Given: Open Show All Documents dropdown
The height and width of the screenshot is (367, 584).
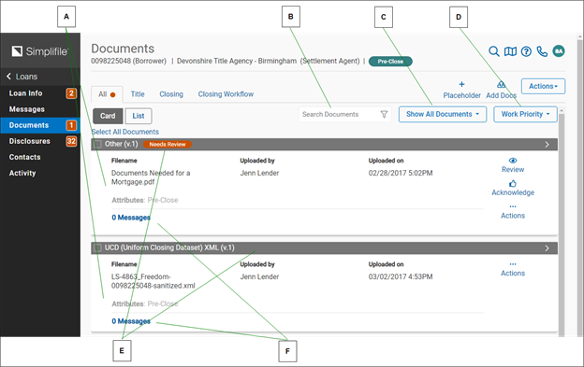Looking at the screenshot, I should pos(443,115).
